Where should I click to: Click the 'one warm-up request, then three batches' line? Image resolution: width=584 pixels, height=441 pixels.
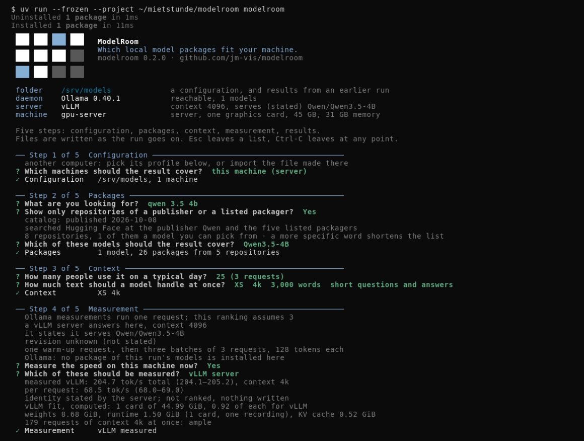pos(184,350)
